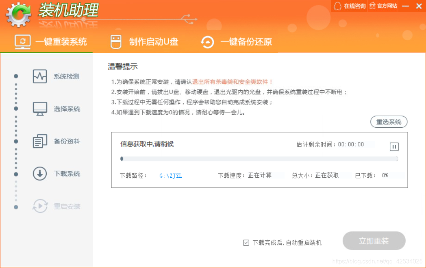The image size is (426, 268).
Task: Click the 立即重装 button
Action: click(x=374, y=241)
